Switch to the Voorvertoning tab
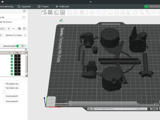Screen dimensions: 160x120 (x=7, y=7)
